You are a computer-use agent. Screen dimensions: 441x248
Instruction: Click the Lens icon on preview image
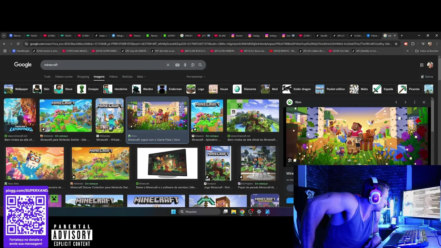[290, 161]
